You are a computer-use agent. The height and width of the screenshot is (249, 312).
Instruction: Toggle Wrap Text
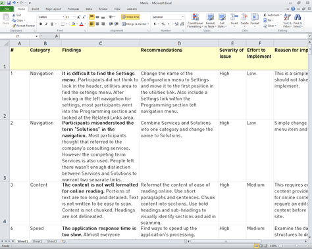coord(130,17)
